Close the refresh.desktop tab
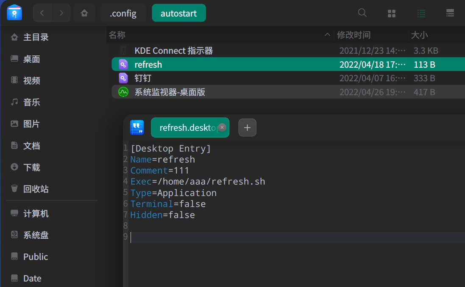Image resolution: width=465 pixels, height=287 pixels. point(222,127)
